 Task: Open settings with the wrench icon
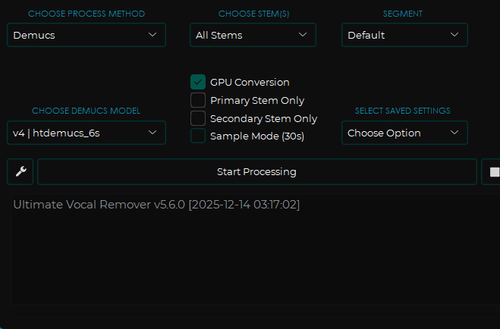point(20,172)
